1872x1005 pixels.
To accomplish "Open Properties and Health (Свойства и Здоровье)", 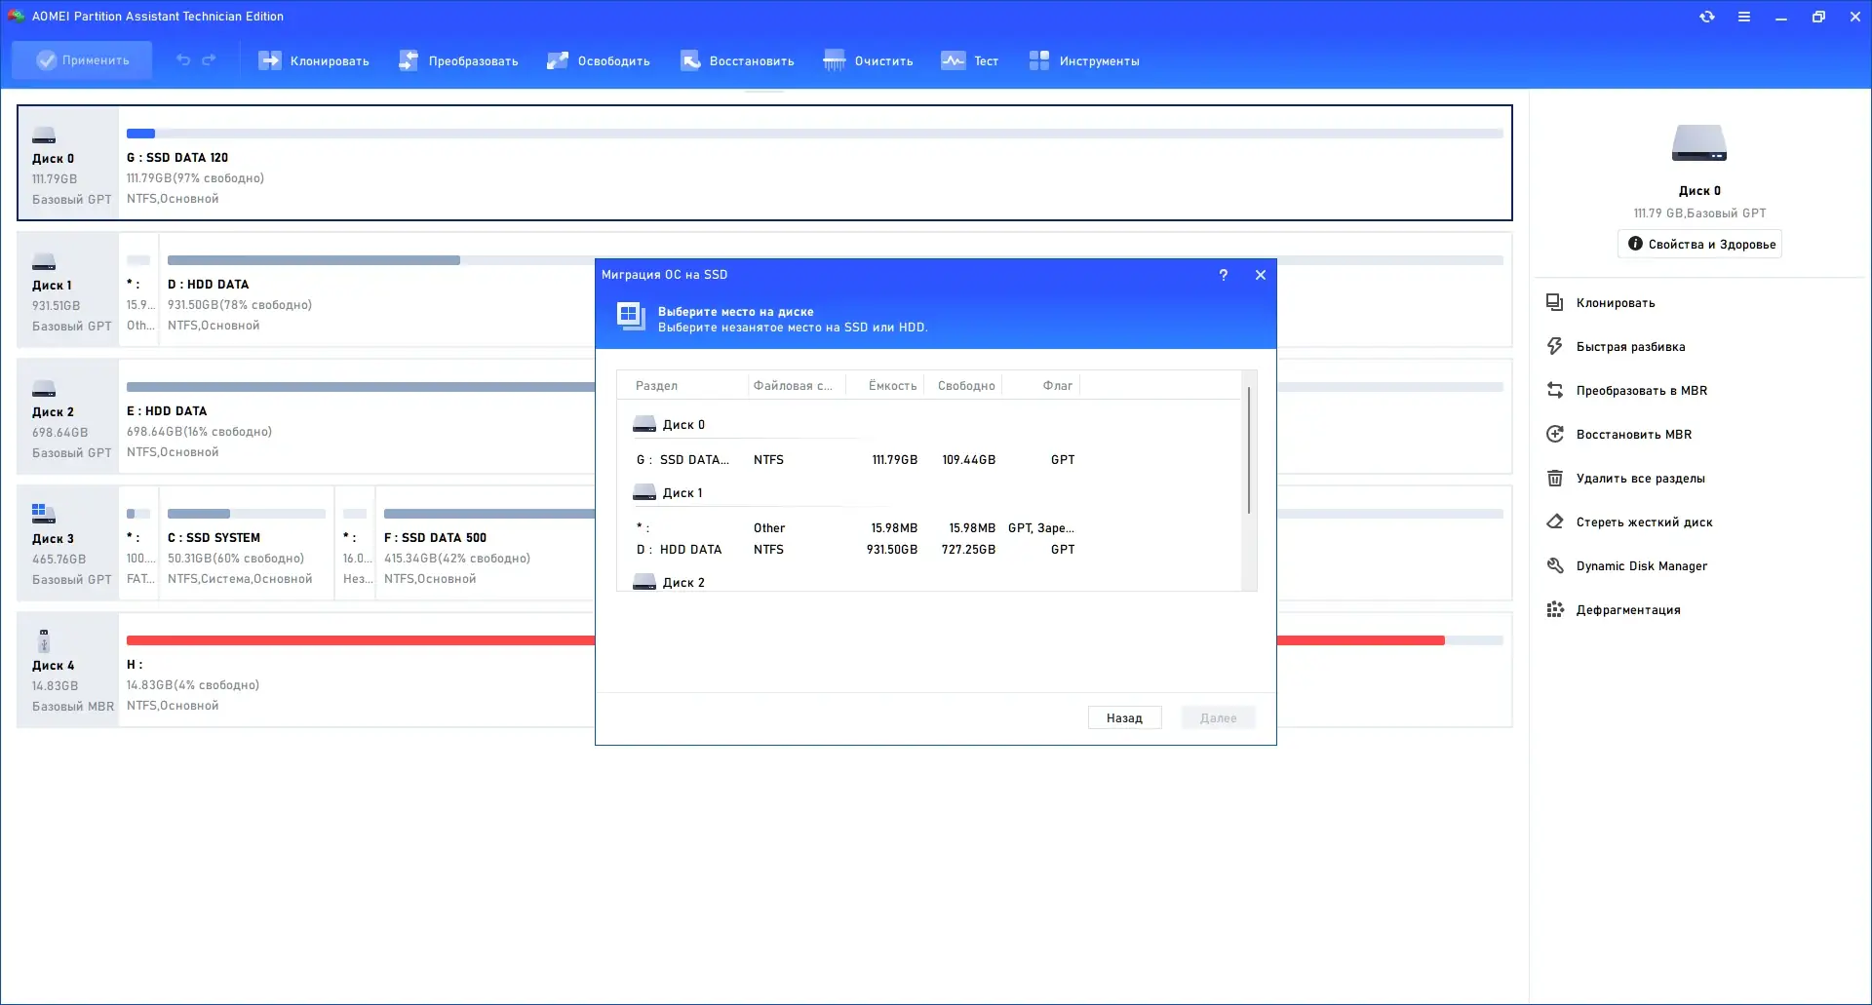I will (1699, 244).
